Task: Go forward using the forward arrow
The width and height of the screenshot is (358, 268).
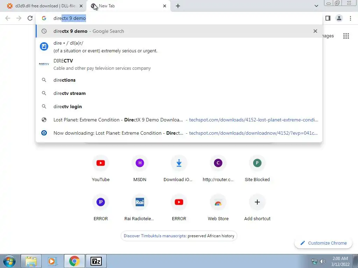Action: 19,18
